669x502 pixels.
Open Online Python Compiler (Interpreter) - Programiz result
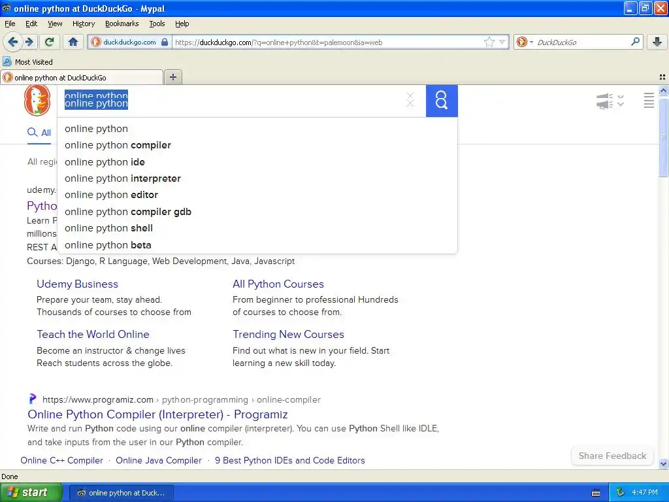click(x=157, y=414)
